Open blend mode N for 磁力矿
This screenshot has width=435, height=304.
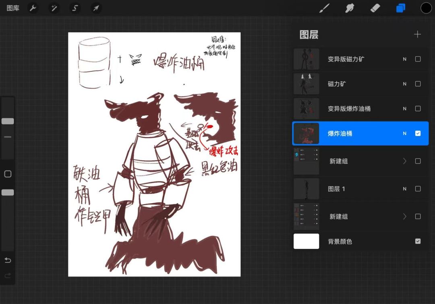tap(404, 84)
